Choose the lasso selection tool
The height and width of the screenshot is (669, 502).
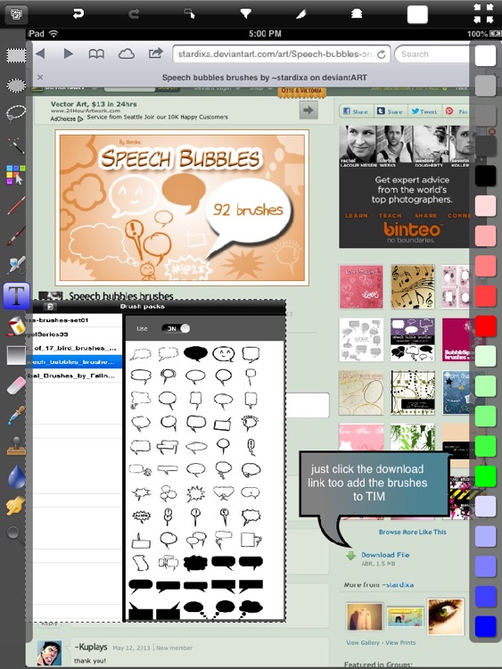click(16, 114)
